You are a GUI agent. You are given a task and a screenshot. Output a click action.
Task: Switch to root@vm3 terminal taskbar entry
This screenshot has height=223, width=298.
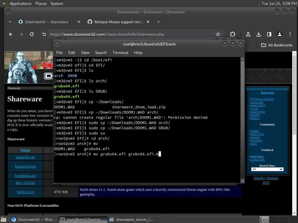click(83, 220)
